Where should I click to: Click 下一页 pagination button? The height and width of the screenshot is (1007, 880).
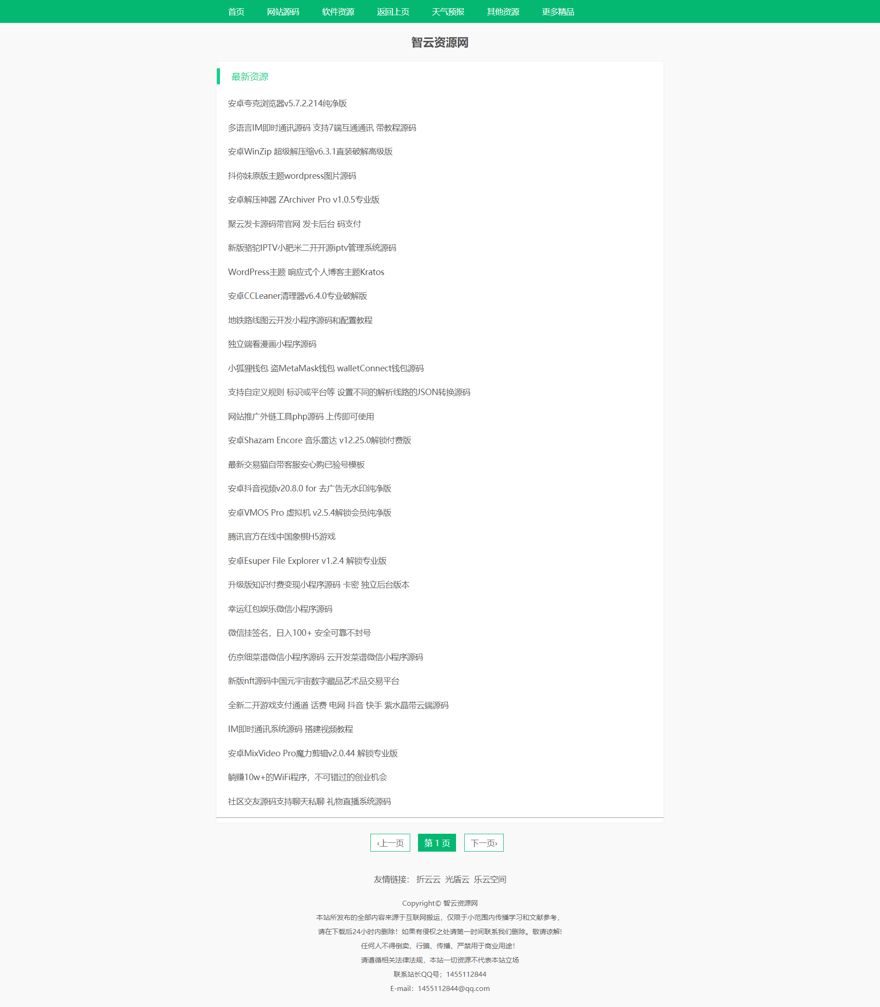pyautogui.click(x=483, y=842)
